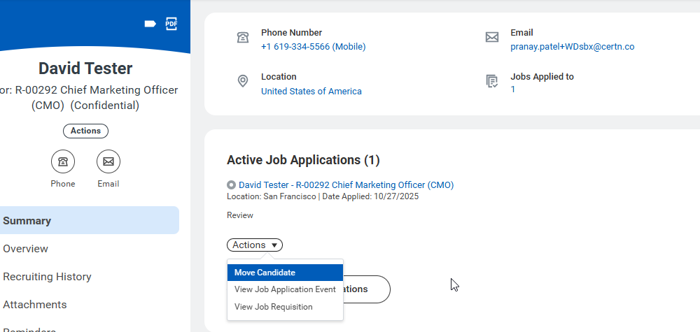Select View Job Application Event

tap(286, 289)
